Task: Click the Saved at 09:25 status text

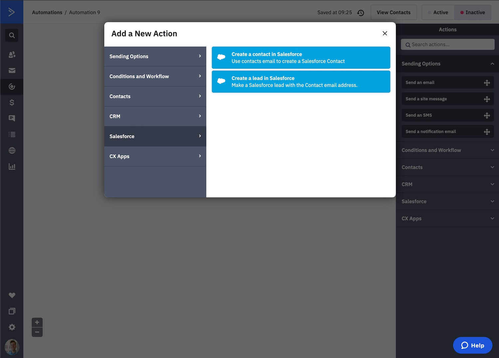Action: (x=334, y=13)
